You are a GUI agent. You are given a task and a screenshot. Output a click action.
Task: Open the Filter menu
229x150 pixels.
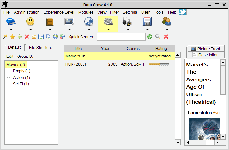[114, 12]
